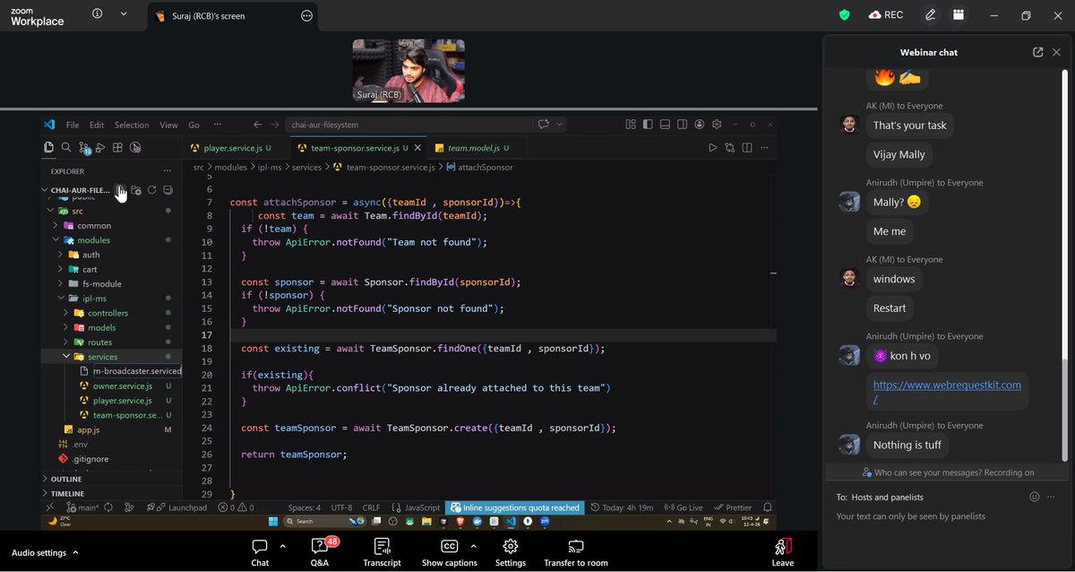The image size is (1075, 572).
Task: Toggle VS Code secondary side bar
Action: (683, 125)
